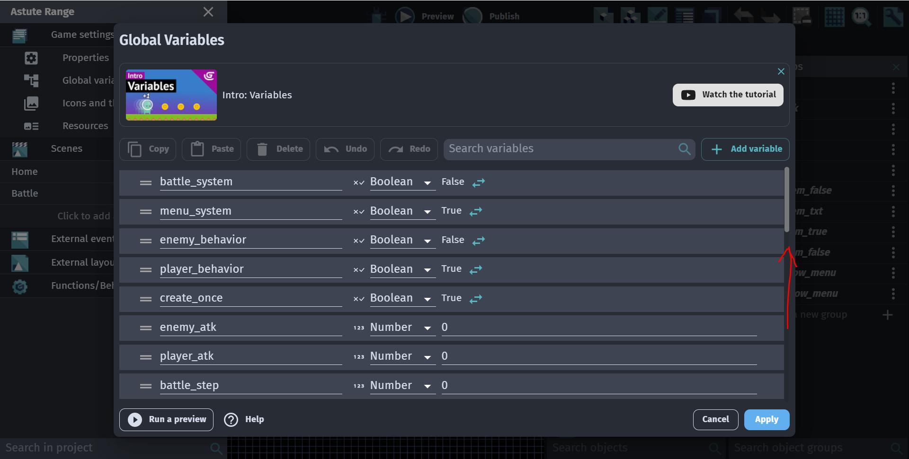Viewport: 909px width, 459px height.
Task: Select Home in the project panel
Action: 24,171
